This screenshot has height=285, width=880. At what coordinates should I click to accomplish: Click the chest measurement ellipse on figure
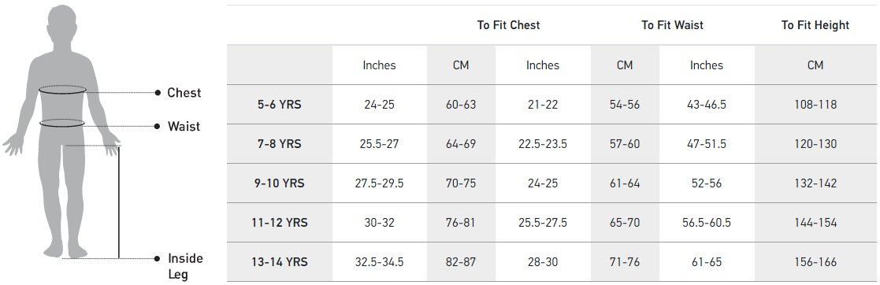62,90
